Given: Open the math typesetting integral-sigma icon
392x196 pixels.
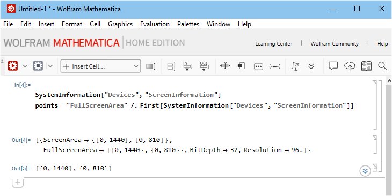Looking at the screenshot, I should point(295,66).
